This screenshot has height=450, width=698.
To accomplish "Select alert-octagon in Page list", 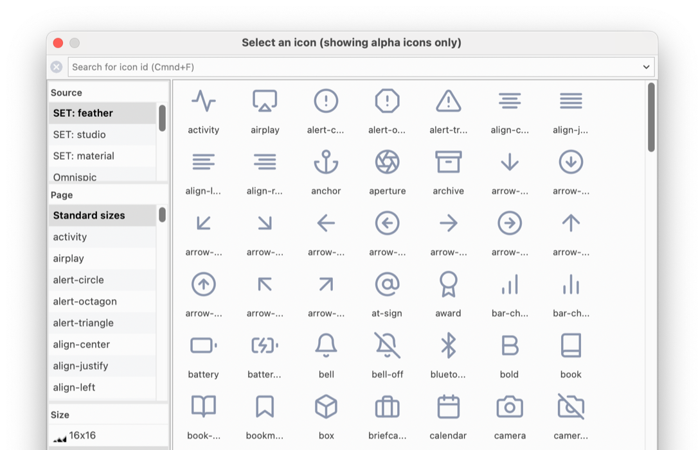I will 85,301.
